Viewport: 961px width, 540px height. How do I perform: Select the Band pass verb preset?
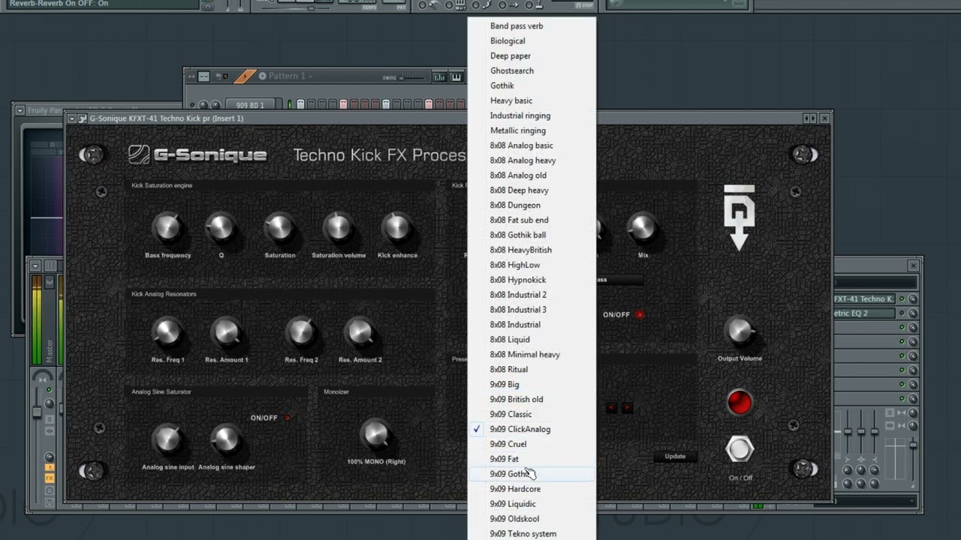pos(532,26)
